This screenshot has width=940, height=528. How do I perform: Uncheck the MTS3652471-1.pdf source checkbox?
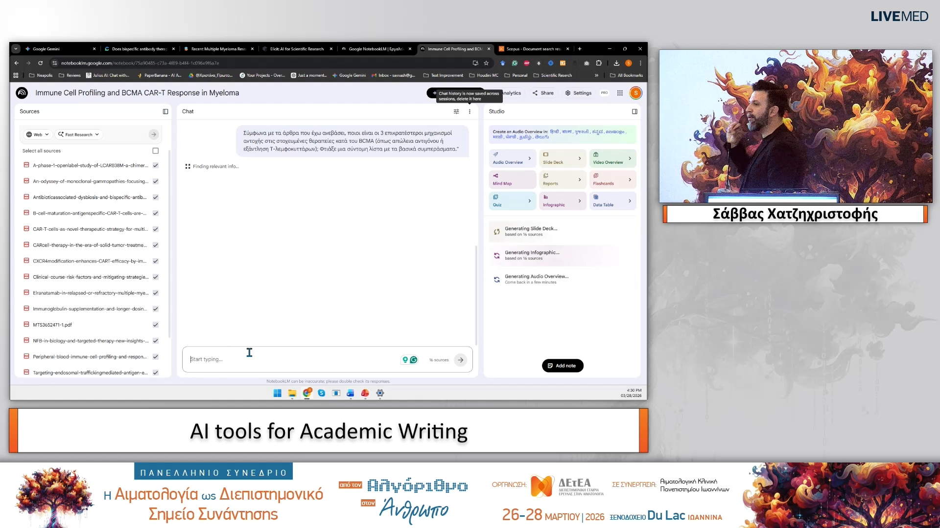pos(156,325)
